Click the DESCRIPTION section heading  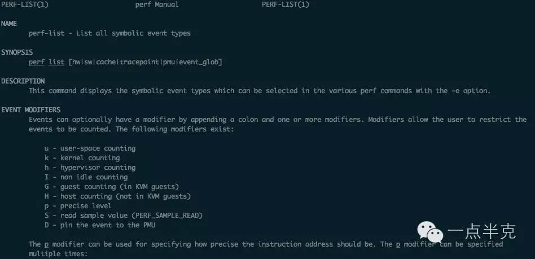point(23,81)
